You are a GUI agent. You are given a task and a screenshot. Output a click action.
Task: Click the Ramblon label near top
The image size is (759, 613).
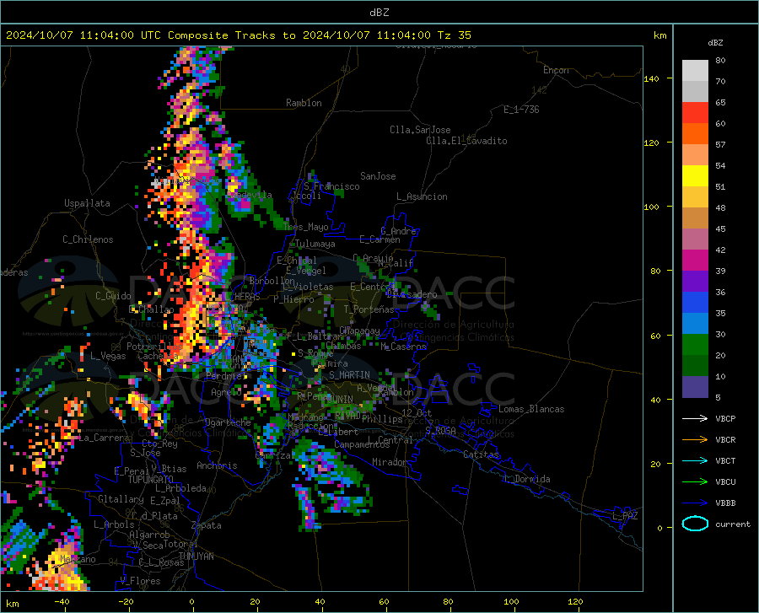[x=304, y=103]
